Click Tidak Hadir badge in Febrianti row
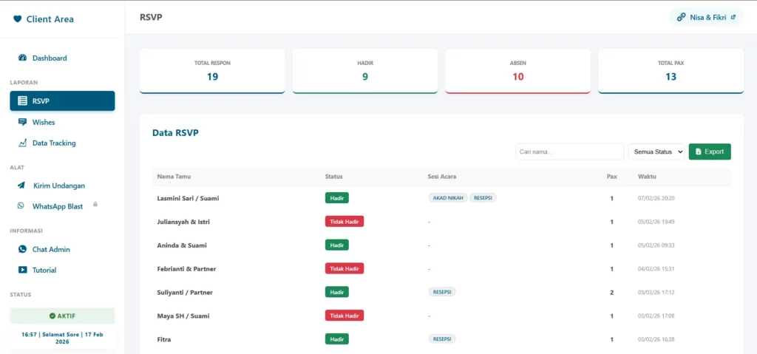The height and width of the screenshot is (354, 757). (344, 268)
